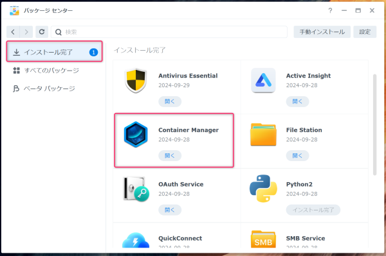Open 手動インストール manual install

[x=322, y=32]
